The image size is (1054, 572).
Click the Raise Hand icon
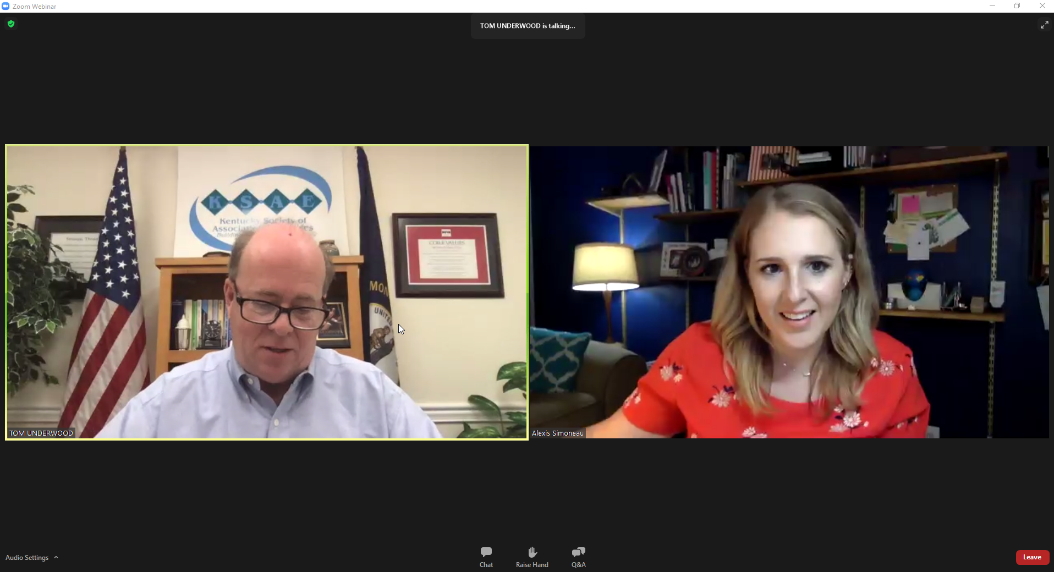pyautogui.click(x=532, y=552)
